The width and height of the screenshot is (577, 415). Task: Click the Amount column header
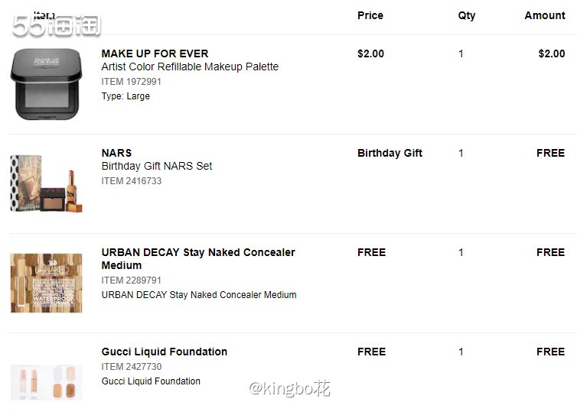pos(545,15)
